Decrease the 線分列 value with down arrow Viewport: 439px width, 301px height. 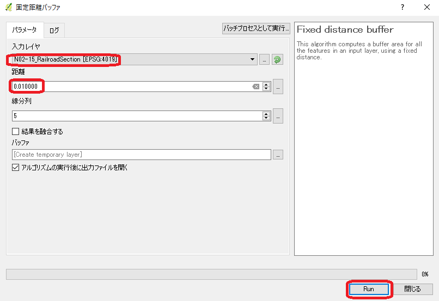(x=266, y=118)
